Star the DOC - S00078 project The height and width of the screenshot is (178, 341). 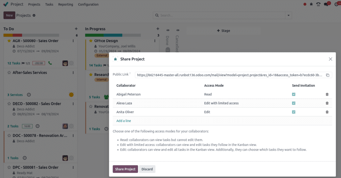click(9, 135)
